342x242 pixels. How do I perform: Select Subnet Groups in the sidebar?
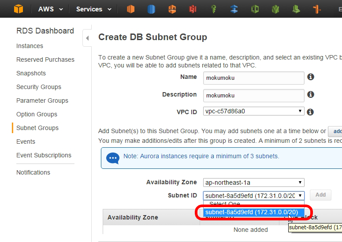click(37, 128)
